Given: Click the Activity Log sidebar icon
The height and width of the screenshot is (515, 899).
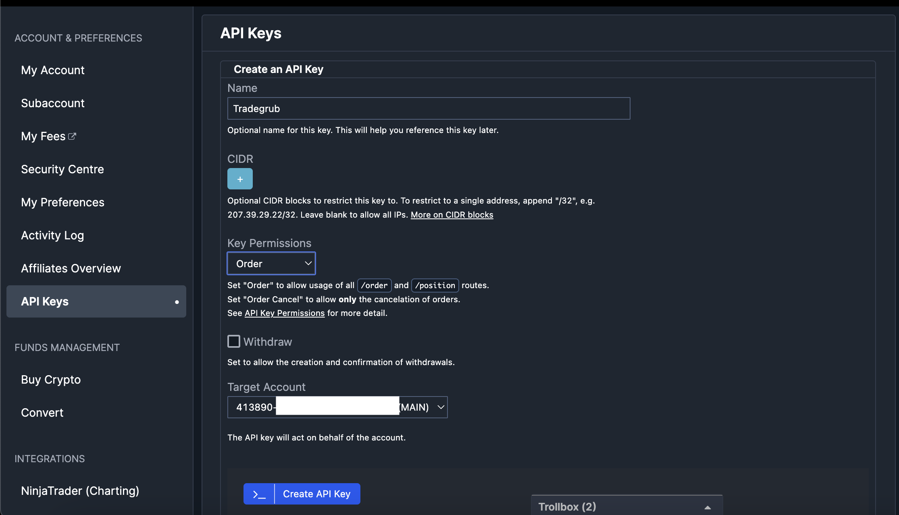Looking at the screenshot, I should click(52, 235).
